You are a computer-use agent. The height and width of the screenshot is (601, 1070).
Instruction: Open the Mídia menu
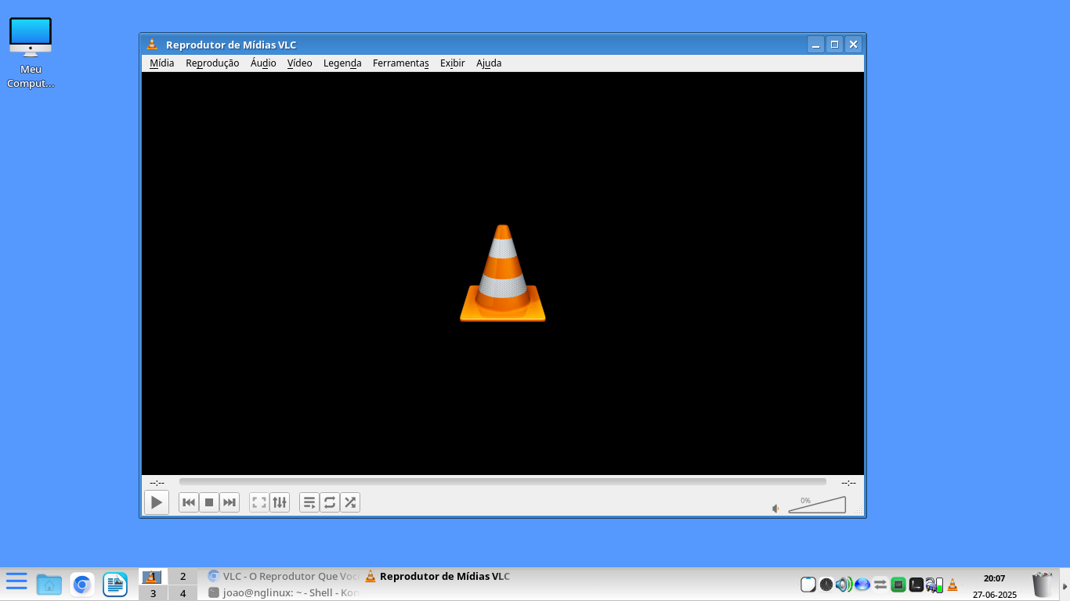(x=162, y=63)
